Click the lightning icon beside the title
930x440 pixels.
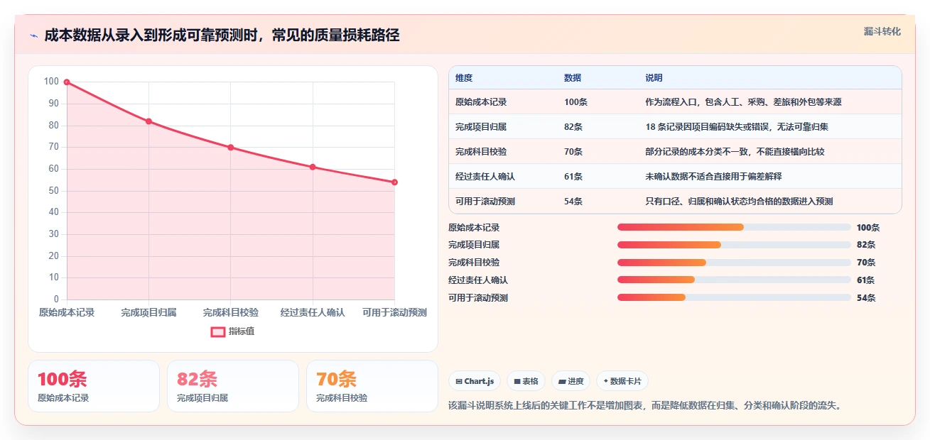click(x=33, y=35)
